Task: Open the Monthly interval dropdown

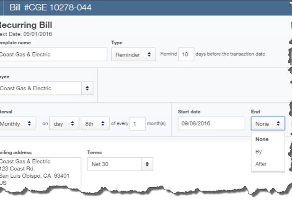Action: [18, 123]
